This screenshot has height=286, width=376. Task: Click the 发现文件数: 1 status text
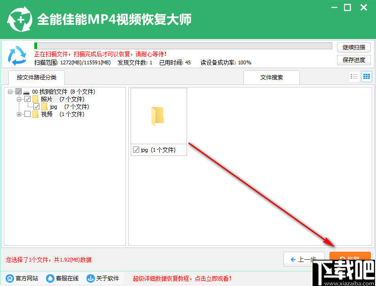point(135,63)
